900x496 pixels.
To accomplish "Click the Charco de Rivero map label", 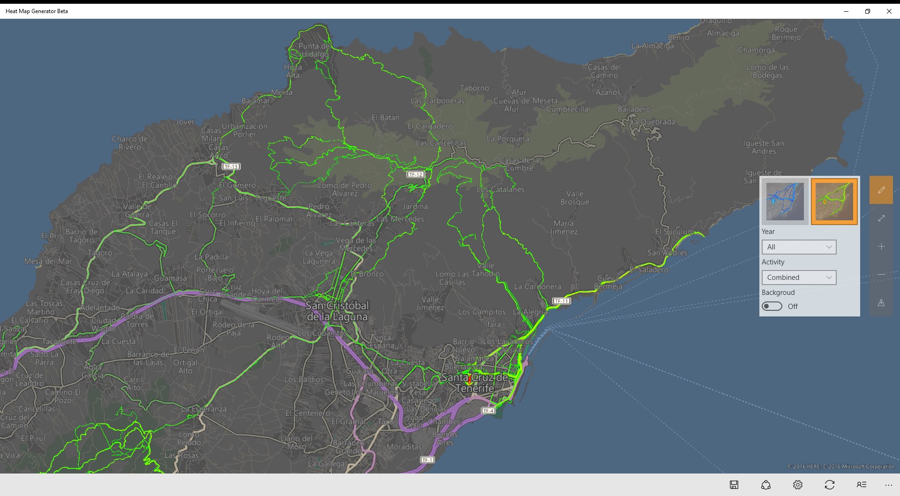I will pos(129,143).
